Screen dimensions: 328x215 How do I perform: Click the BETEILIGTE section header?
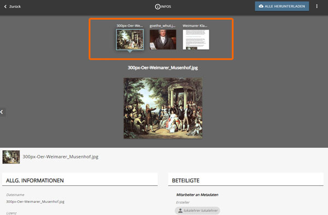click(x=245, y=180)
